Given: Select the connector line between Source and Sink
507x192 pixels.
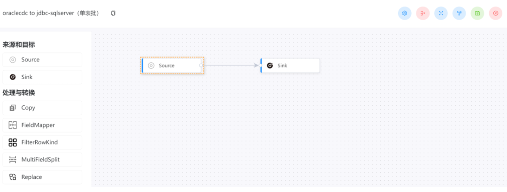Looking at the screenshot, I should (x=230, y=66).
